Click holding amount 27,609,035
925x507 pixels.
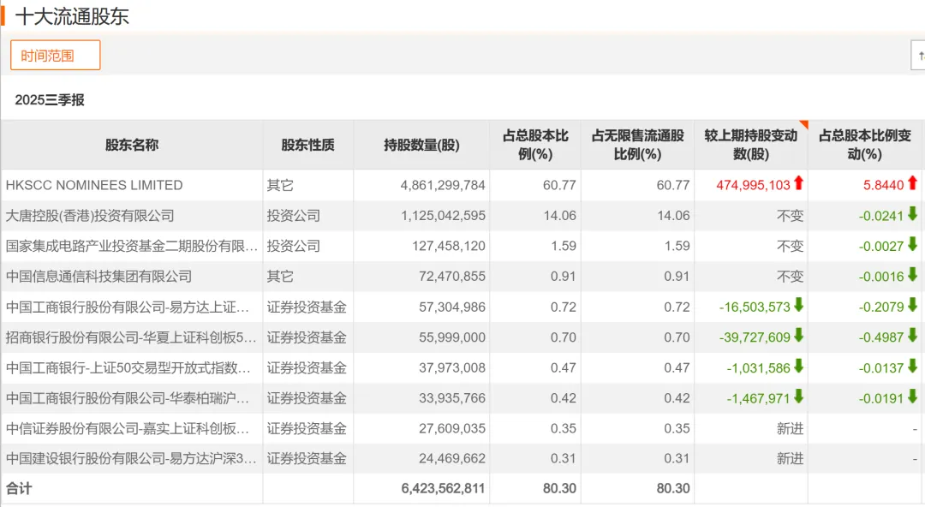tap(452, 428)
